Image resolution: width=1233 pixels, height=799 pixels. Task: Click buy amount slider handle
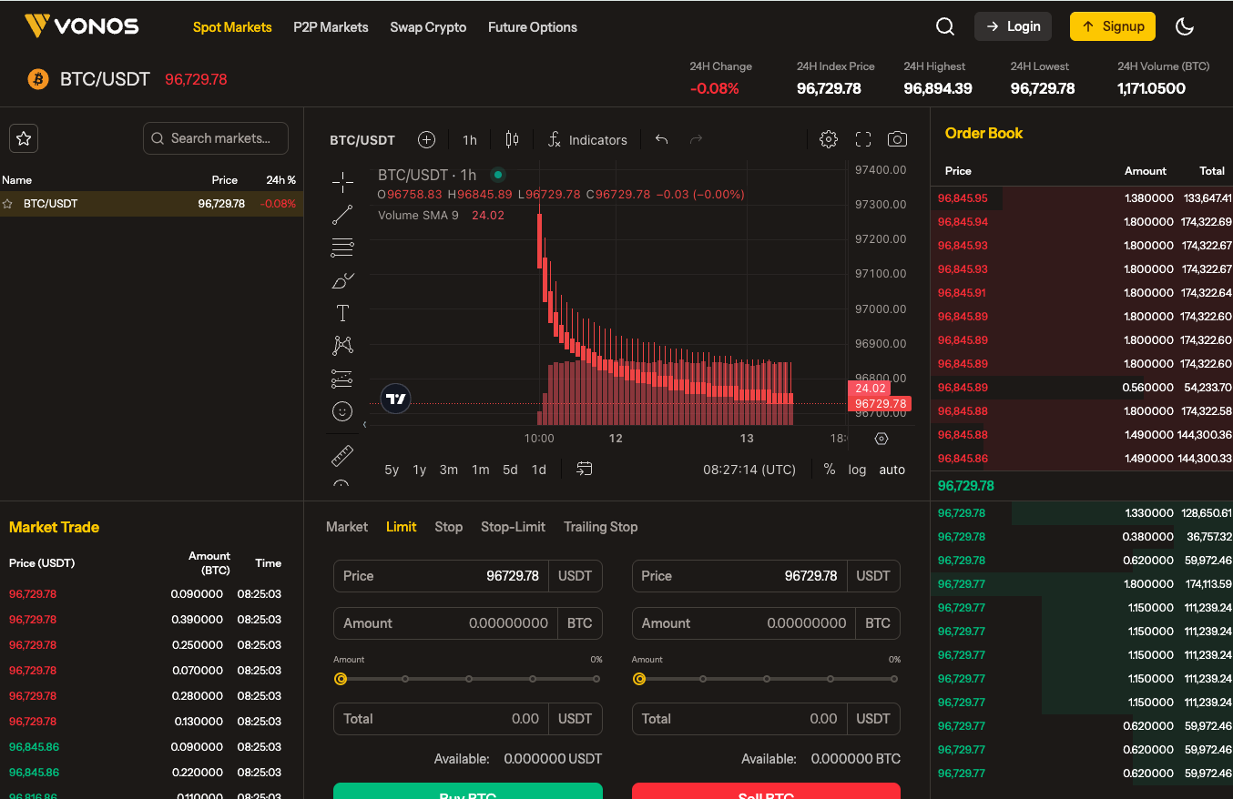tap(341, 679)
